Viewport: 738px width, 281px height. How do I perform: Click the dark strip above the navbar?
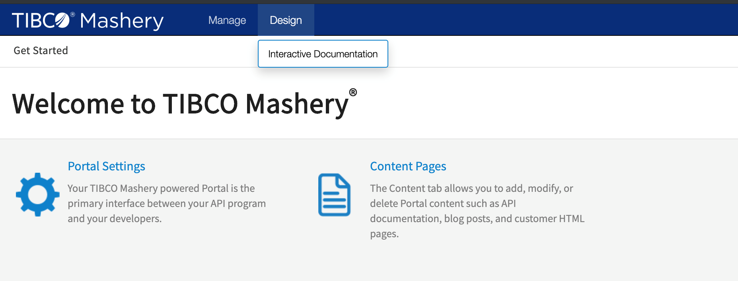coord(369,2)
